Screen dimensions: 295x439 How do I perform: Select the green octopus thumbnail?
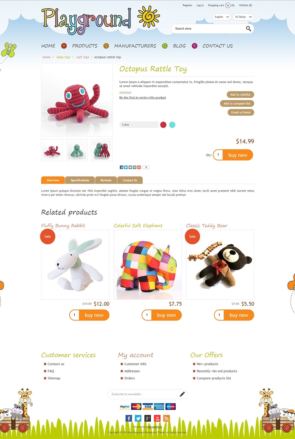(77, 150)
